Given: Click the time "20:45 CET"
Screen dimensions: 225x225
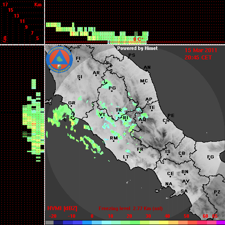Looking at the screenshot, I should (198, 58).
